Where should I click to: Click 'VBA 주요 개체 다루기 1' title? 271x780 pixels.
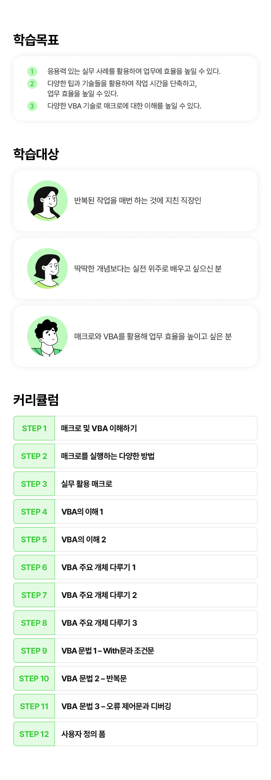(99, 567)
